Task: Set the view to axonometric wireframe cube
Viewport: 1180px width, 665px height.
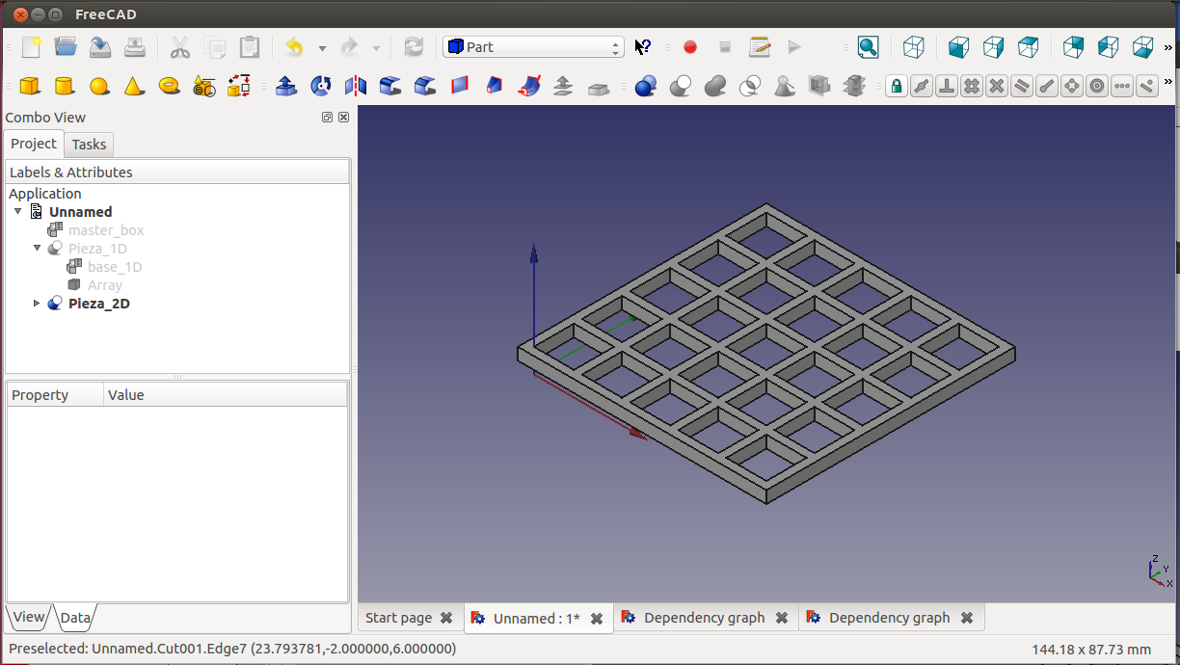Action: tap(913, 47)
